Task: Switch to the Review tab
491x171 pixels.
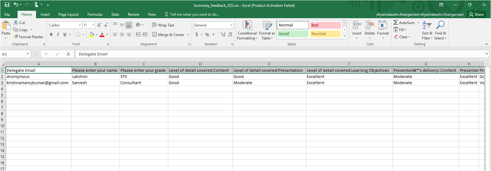Action: [x=133, y=14]
